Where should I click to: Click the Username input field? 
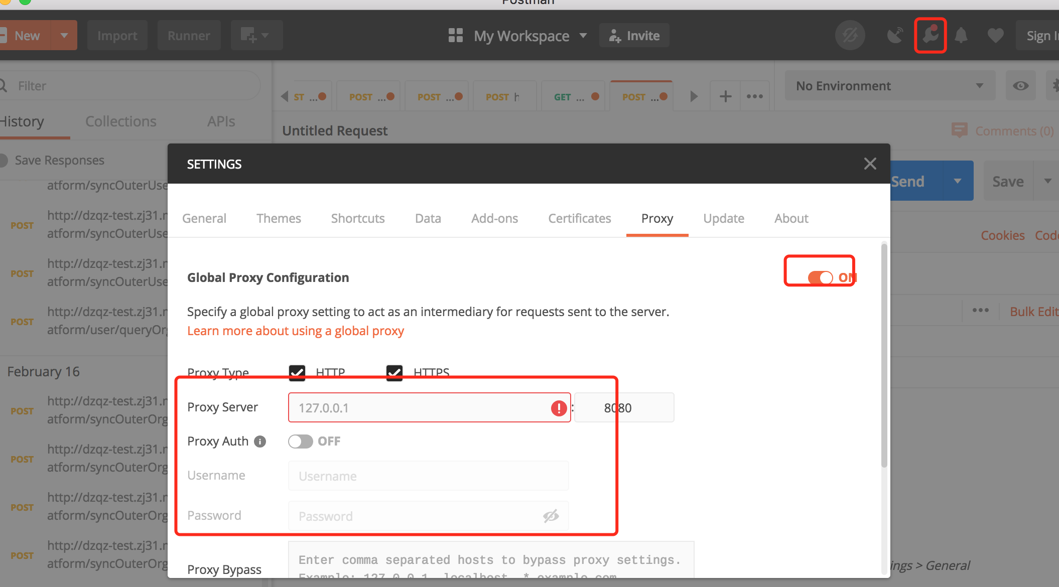click(x=428, y=476)
